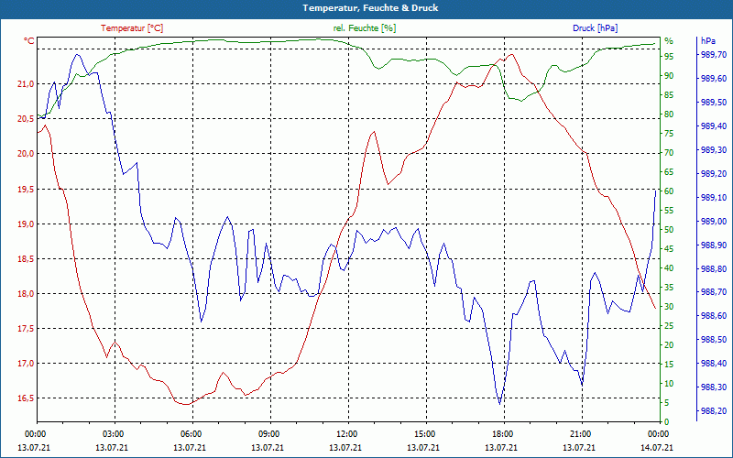Click green humidity axis value "15"
Image resolution: width=733 pixels, height=458 pixels.
tap(669, 364)
